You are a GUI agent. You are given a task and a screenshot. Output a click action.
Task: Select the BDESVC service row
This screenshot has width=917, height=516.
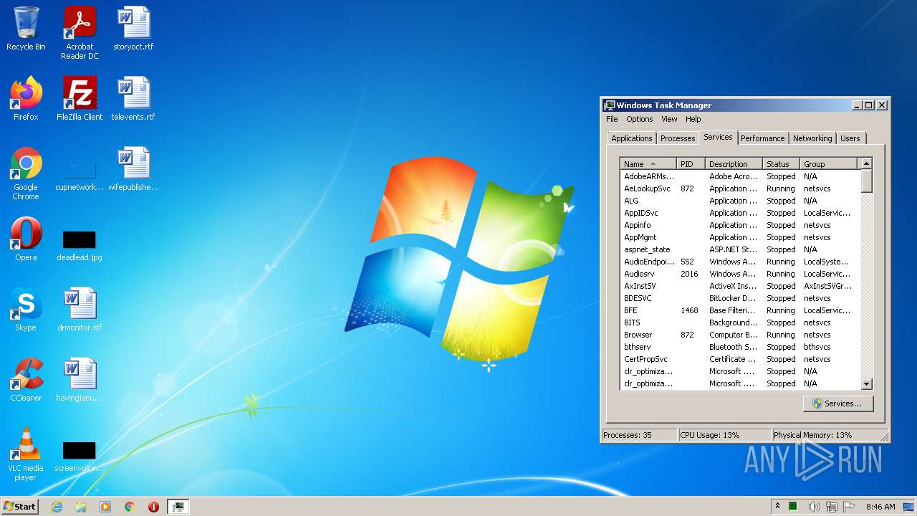click(740, 298)
